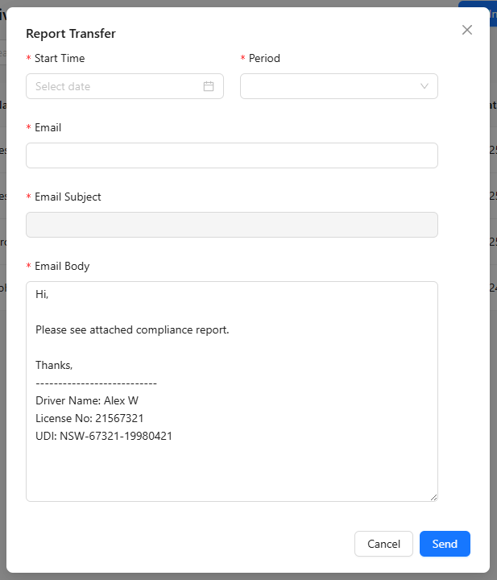Screen dimensions: 497x580
Task: Cancel the report transfer
Action: (383, 544)
